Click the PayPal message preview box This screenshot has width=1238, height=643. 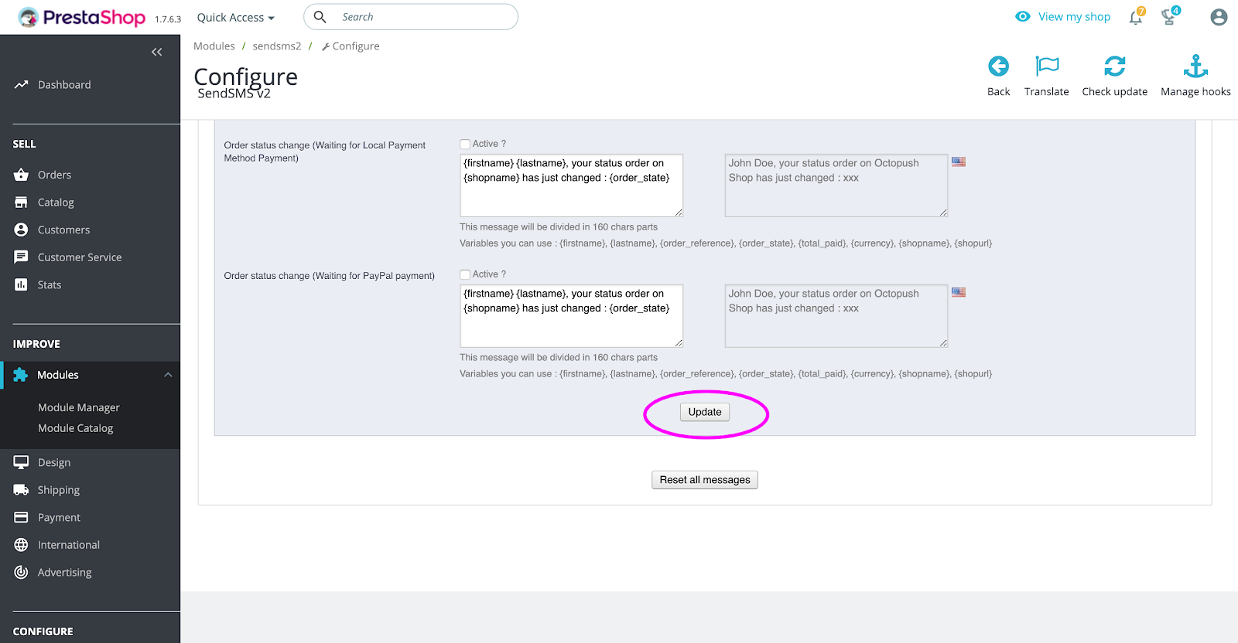coord(836,316)
